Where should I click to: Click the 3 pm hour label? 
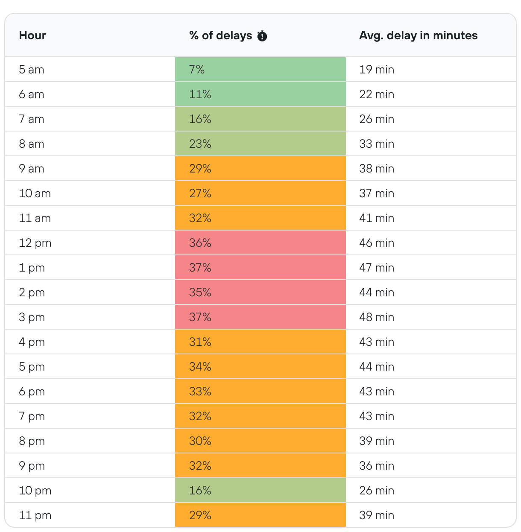32,317
